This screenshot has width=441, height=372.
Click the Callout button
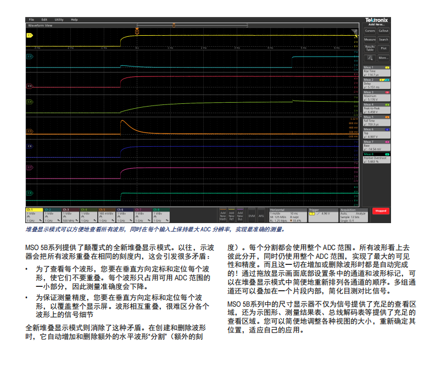[x=383, y=31]
